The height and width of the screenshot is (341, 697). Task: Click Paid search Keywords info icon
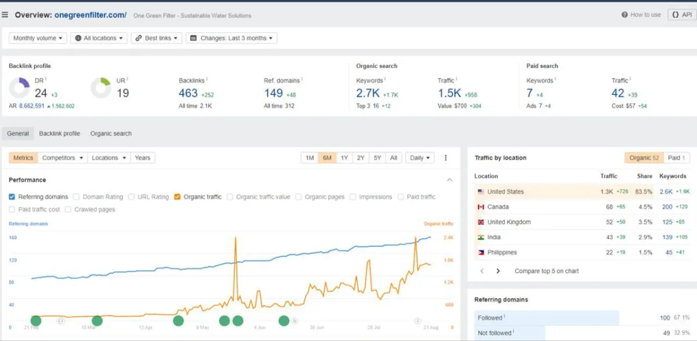point(555,79)
